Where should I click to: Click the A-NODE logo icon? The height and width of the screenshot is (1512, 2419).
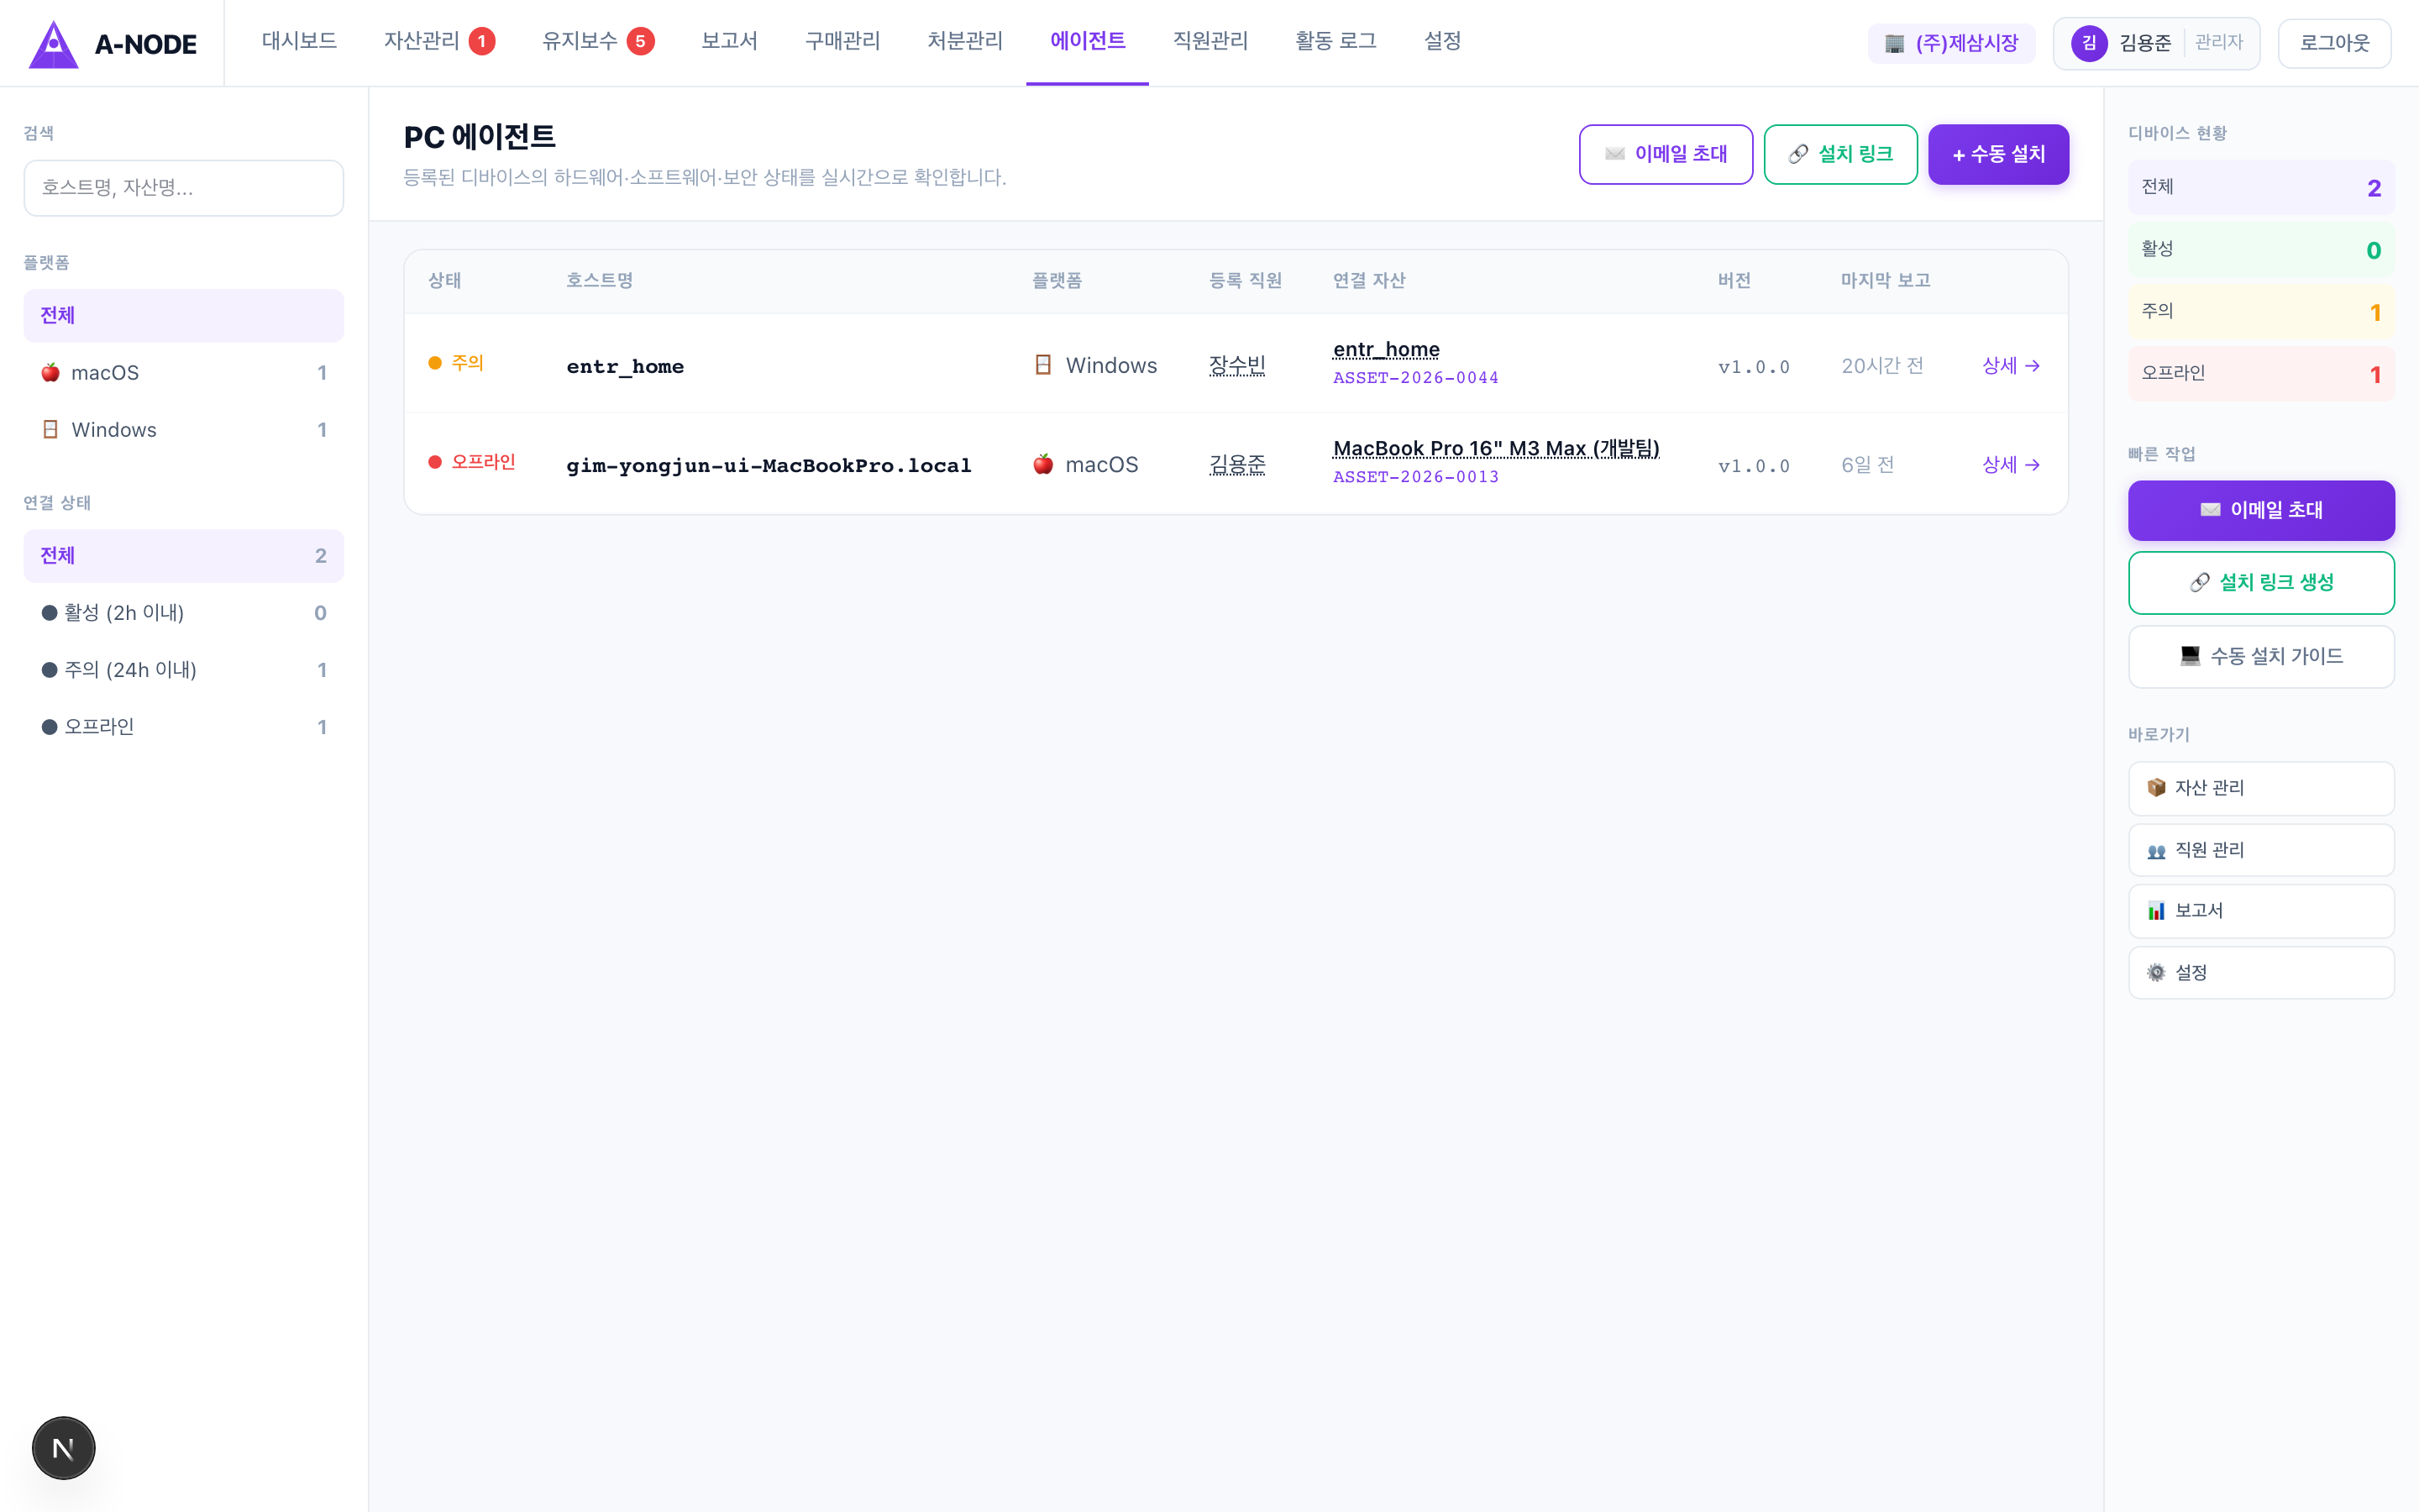pos(54,44)
